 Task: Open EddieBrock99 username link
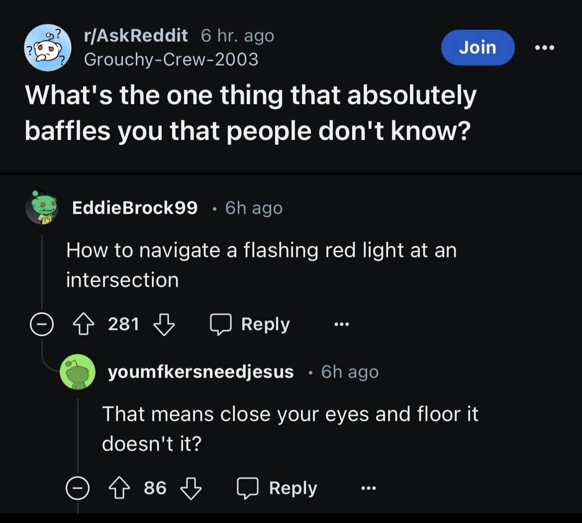pyautogui.click(x=135, y=208)
